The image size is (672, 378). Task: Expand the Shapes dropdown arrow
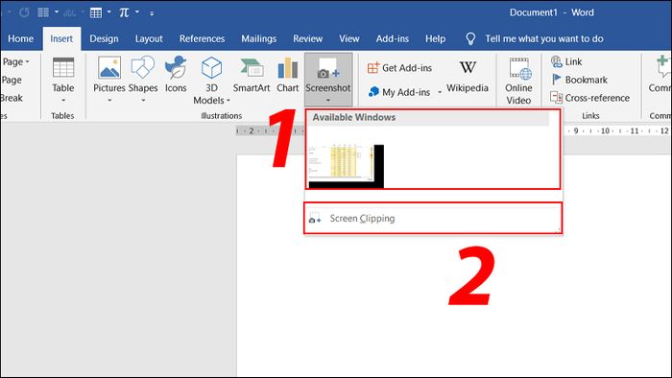[x=143, y=101]
